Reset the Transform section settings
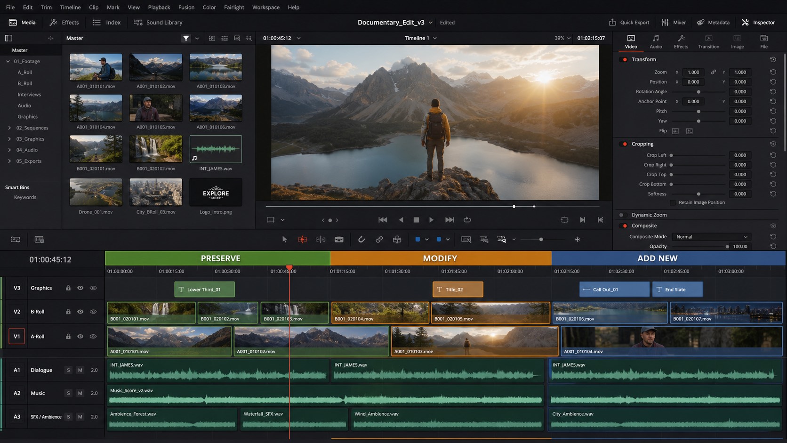 pyautogui.click(x=773, y=59)
